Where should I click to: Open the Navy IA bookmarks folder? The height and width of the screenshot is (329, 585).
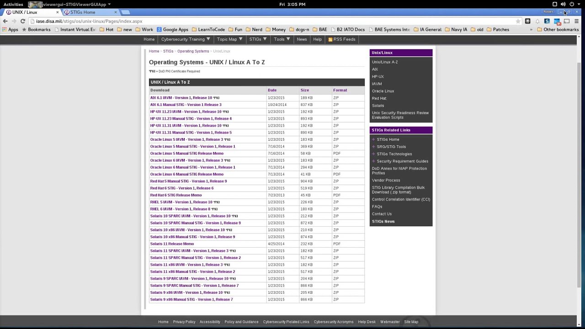[x=456, y=30]
